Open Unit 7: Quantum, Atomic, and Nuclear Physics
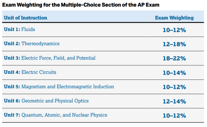The height and width of the screenshot is (127, 207). tap(55, 115)
